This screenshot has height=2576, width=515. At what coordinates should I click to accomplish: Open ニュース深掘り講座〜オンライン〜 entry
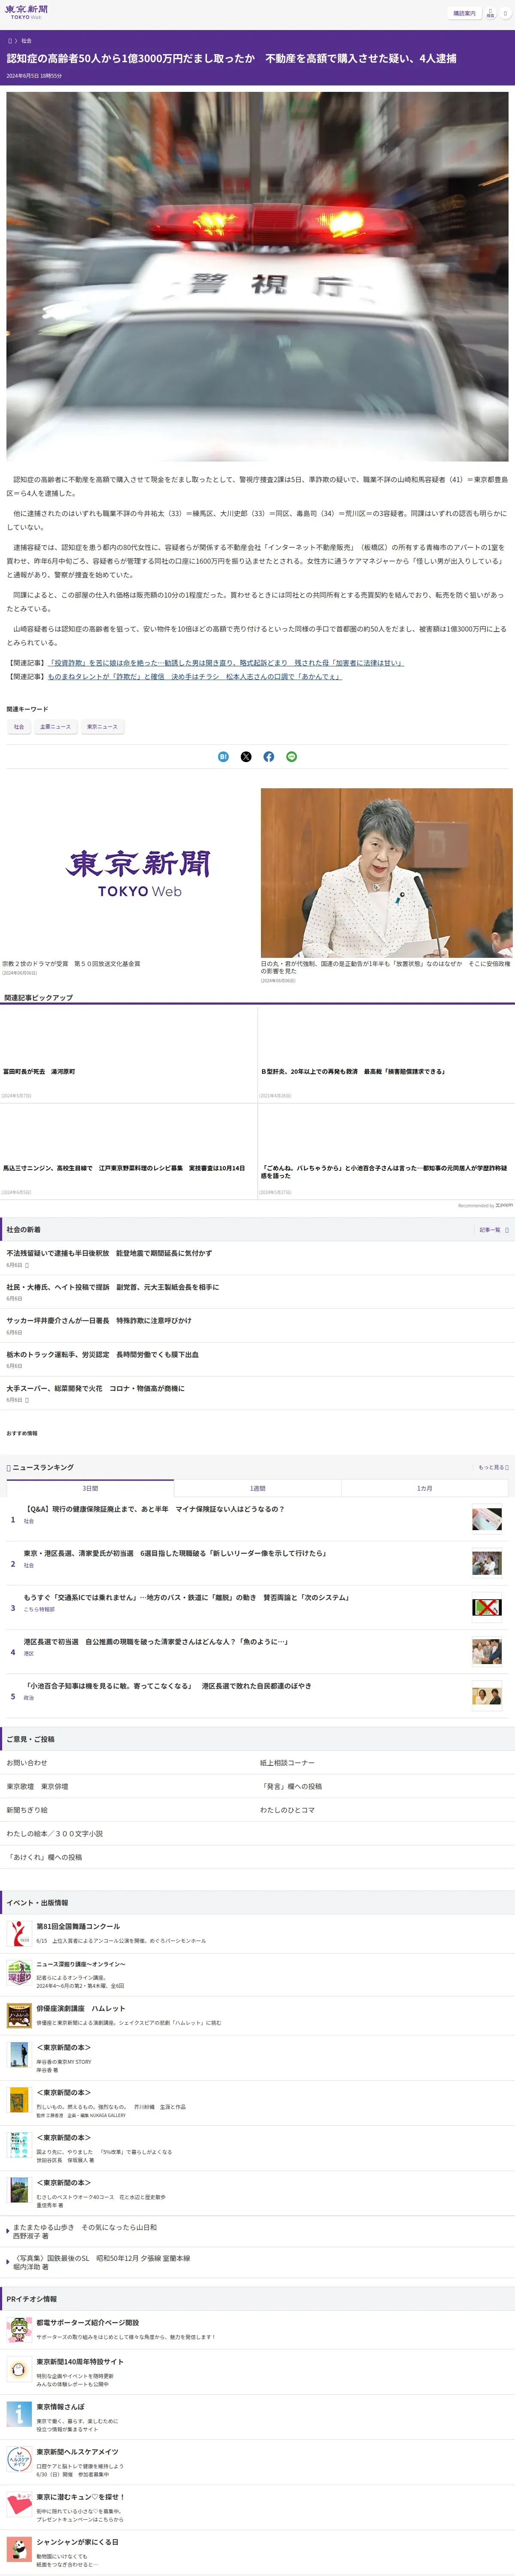pos(81,1964)
